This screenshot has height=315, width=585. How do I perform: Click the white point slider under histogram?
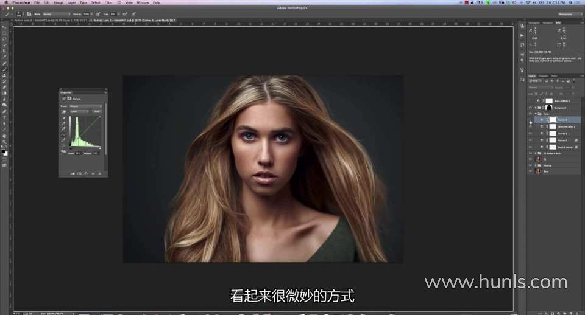tap(100, 148)
